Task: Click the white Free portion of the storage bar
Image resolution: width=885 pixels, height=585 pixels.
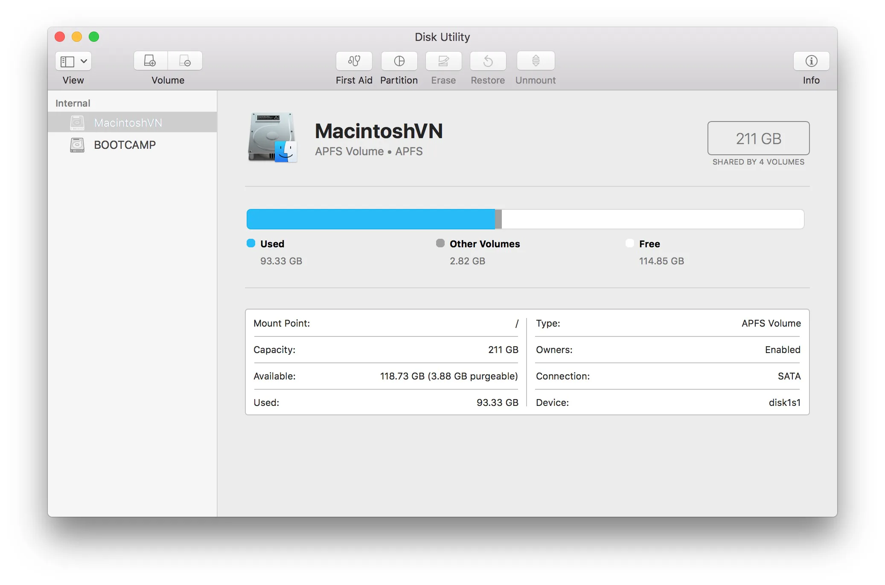Action: pos(653,219)
